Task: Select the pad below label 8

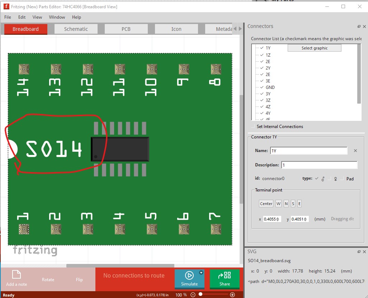Action: pos(216,69)
